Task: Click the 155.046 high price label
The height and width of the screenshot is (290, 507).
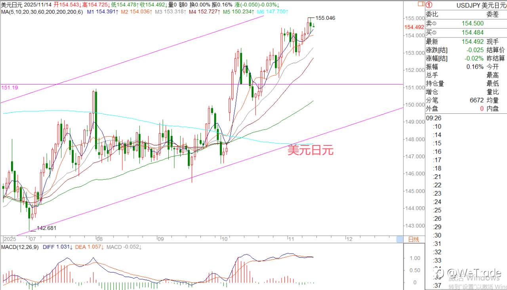Action: point(325,18)
